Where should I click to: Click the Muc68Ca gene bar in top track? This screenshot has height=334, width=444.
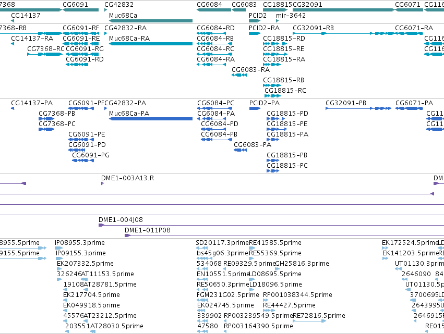click(x=151, y=21)
